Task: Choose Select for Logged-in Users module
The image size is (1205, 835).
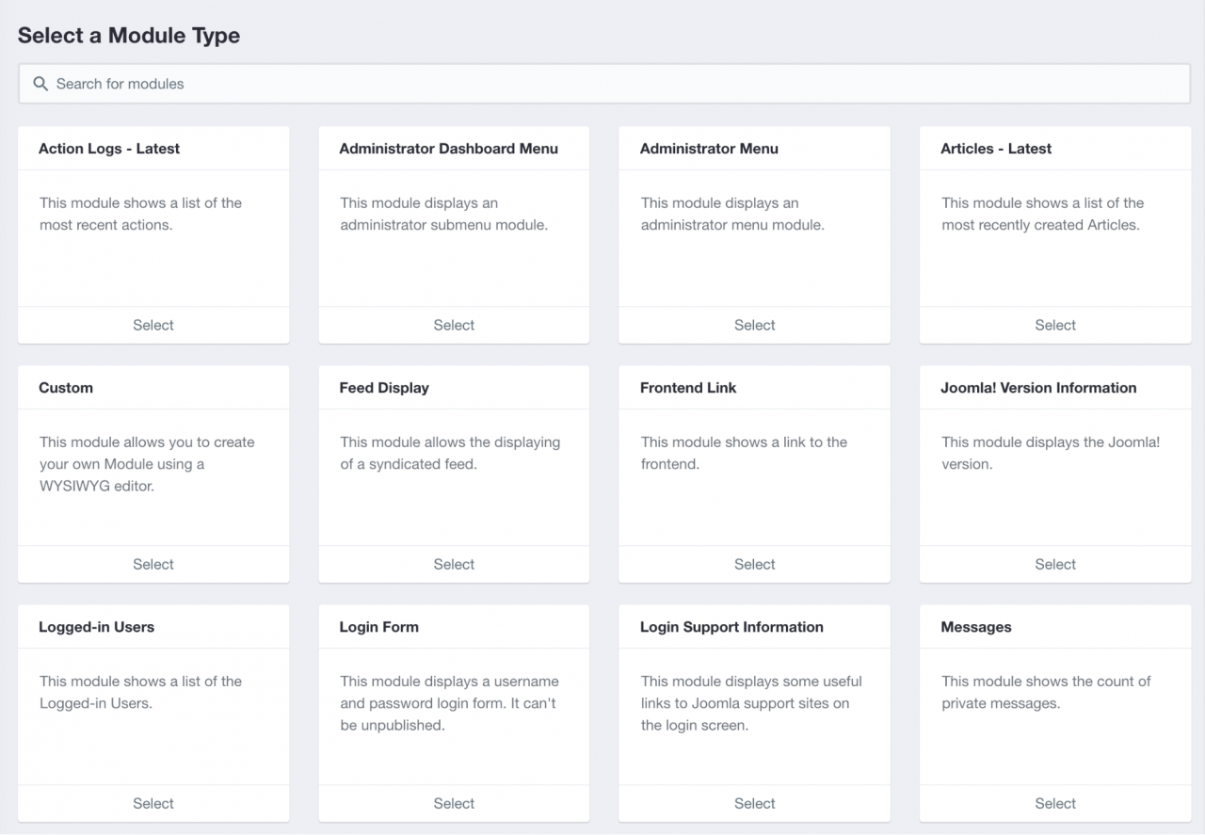Action: pos(153,803)
